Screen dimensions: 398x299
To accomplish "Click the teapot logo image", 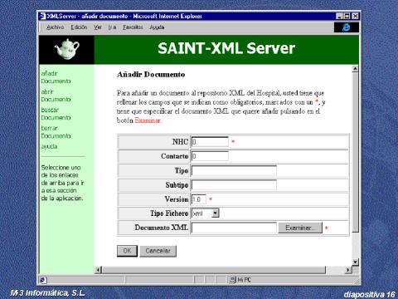I will 67,49.
